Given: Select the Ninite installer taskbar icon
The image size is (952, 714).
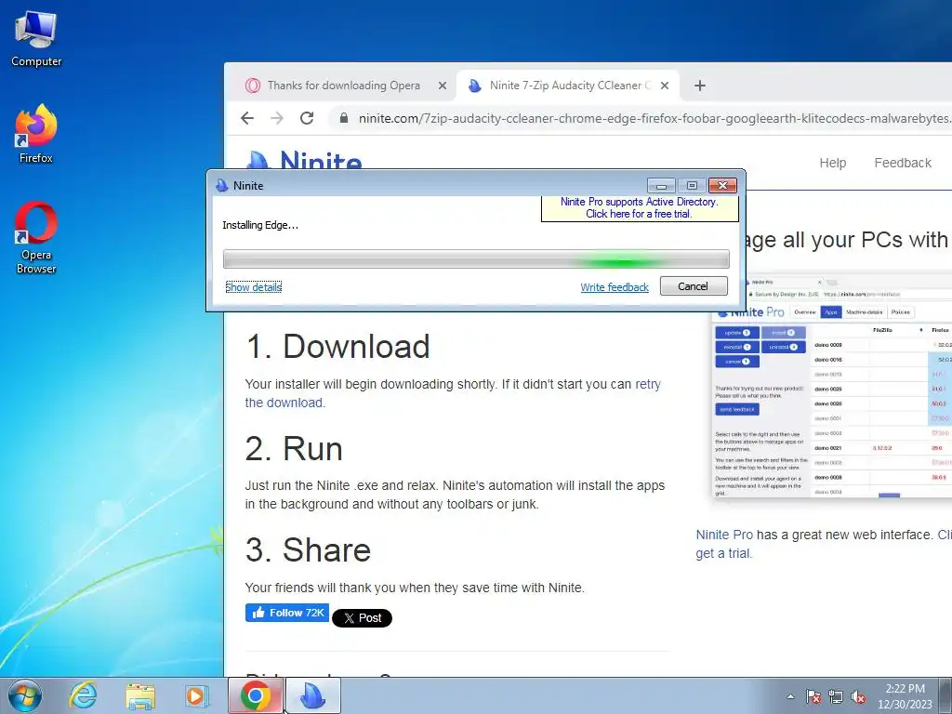Looking at the screenshot, I should 313,695.
